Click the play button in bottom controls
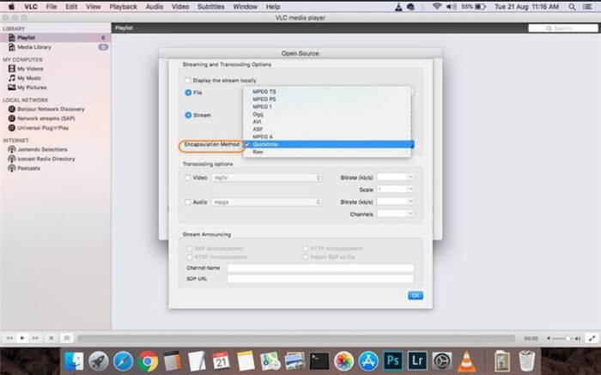 pos(21,338)
